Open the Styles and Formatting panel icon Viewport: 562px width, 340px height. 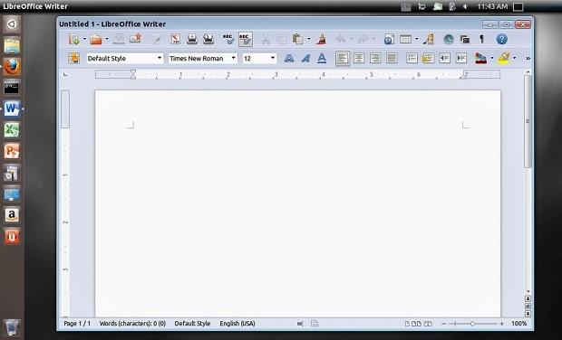(73, 58)
